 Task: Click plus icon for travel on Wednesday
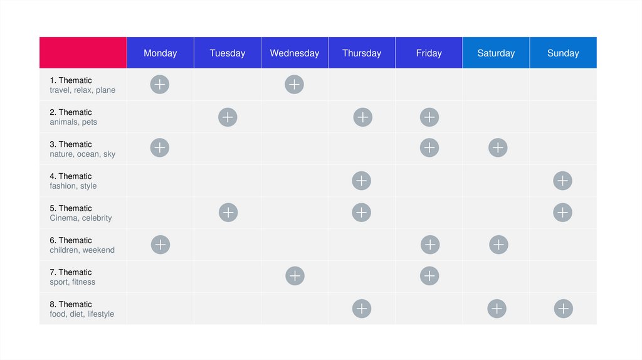[294, 84]
